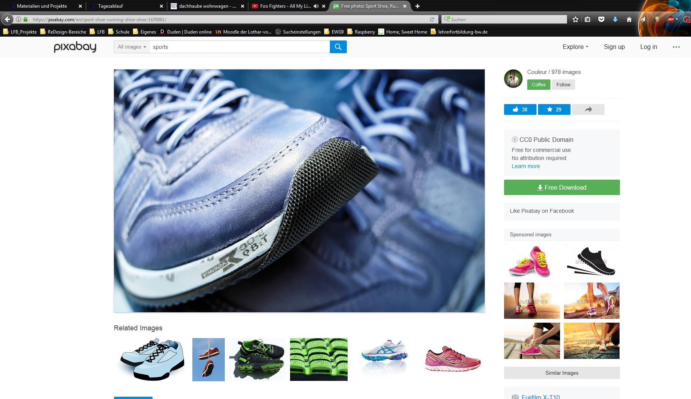Click the blue search magnifier button
The height and width of the screenshot is (399, 691).
[x=338, y=47]
